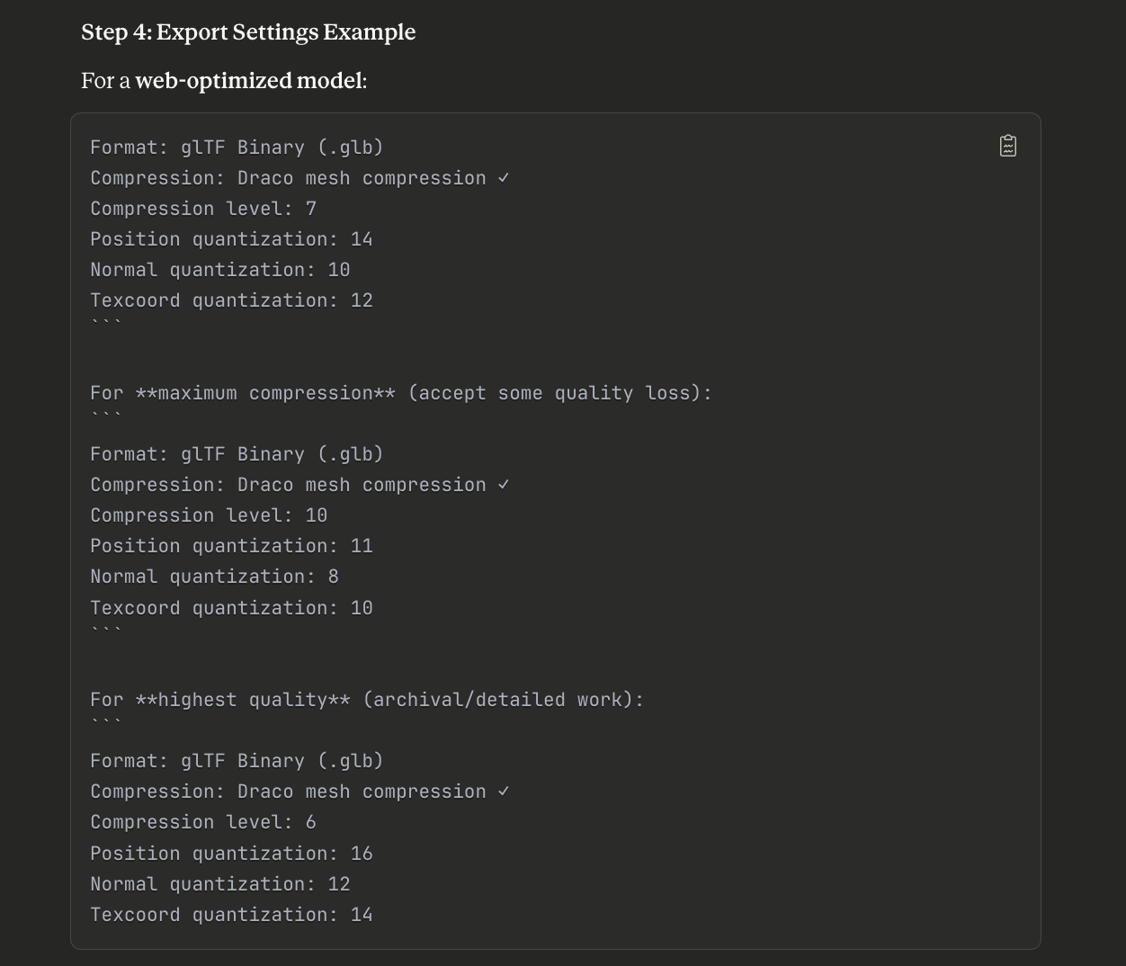Click the 'For **highest quality**' line
The height and width of the screenshot is (966, 1126).
[367, 700]
